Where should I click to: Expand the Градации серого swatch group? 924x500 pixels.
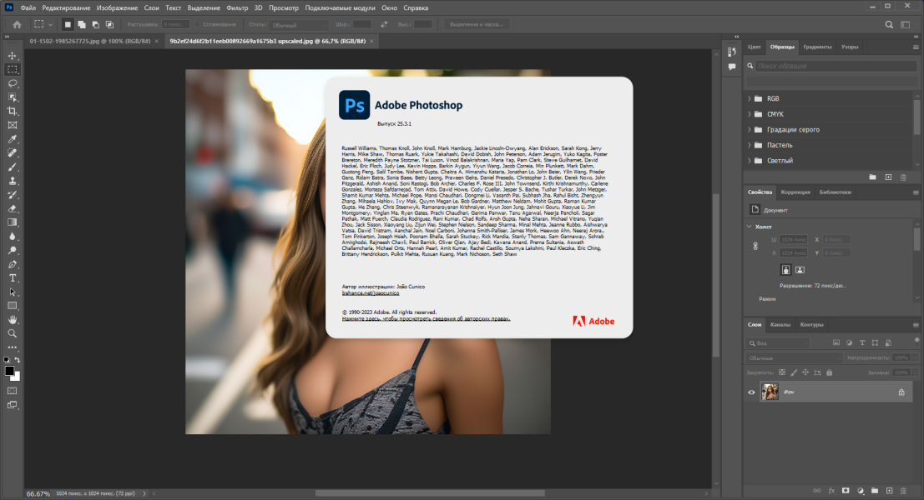coord(750,129)
